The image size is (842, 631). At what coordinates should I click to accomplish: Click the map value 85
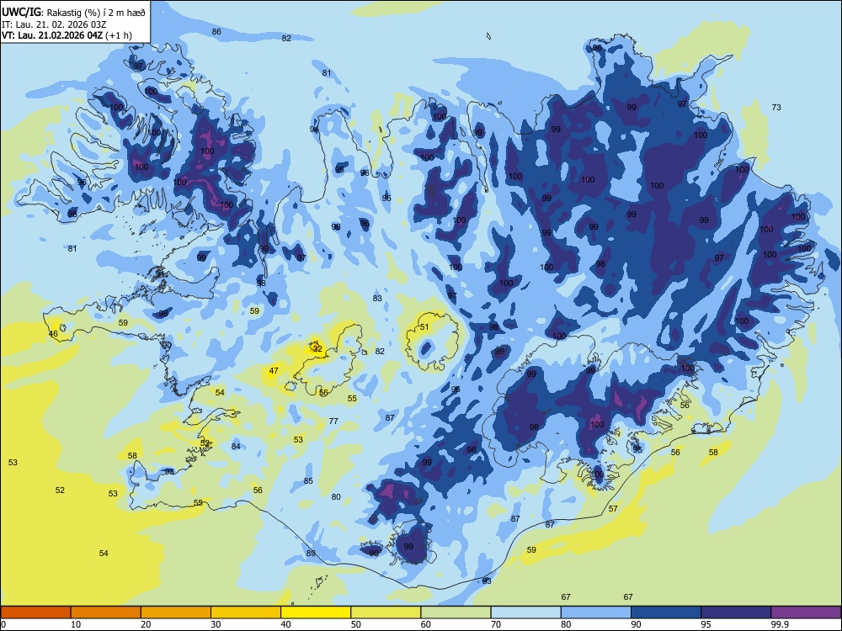(x=308, y=480)
